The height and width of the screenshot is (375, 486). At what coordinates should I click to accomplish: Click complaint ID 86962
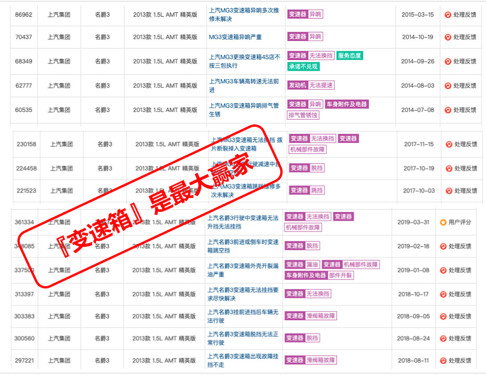24,15
